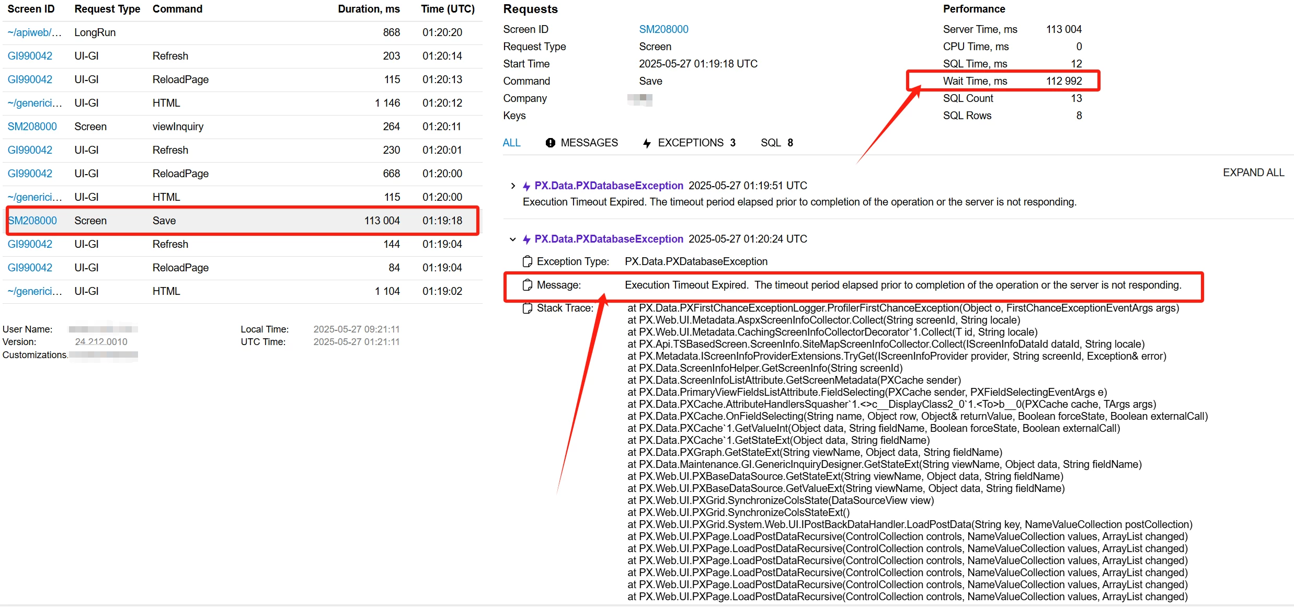The height and width of the screenshot is (607, 1294).
Task: Open the SM208000 viewInquiry row link
Action: click(x=32, y=127)
